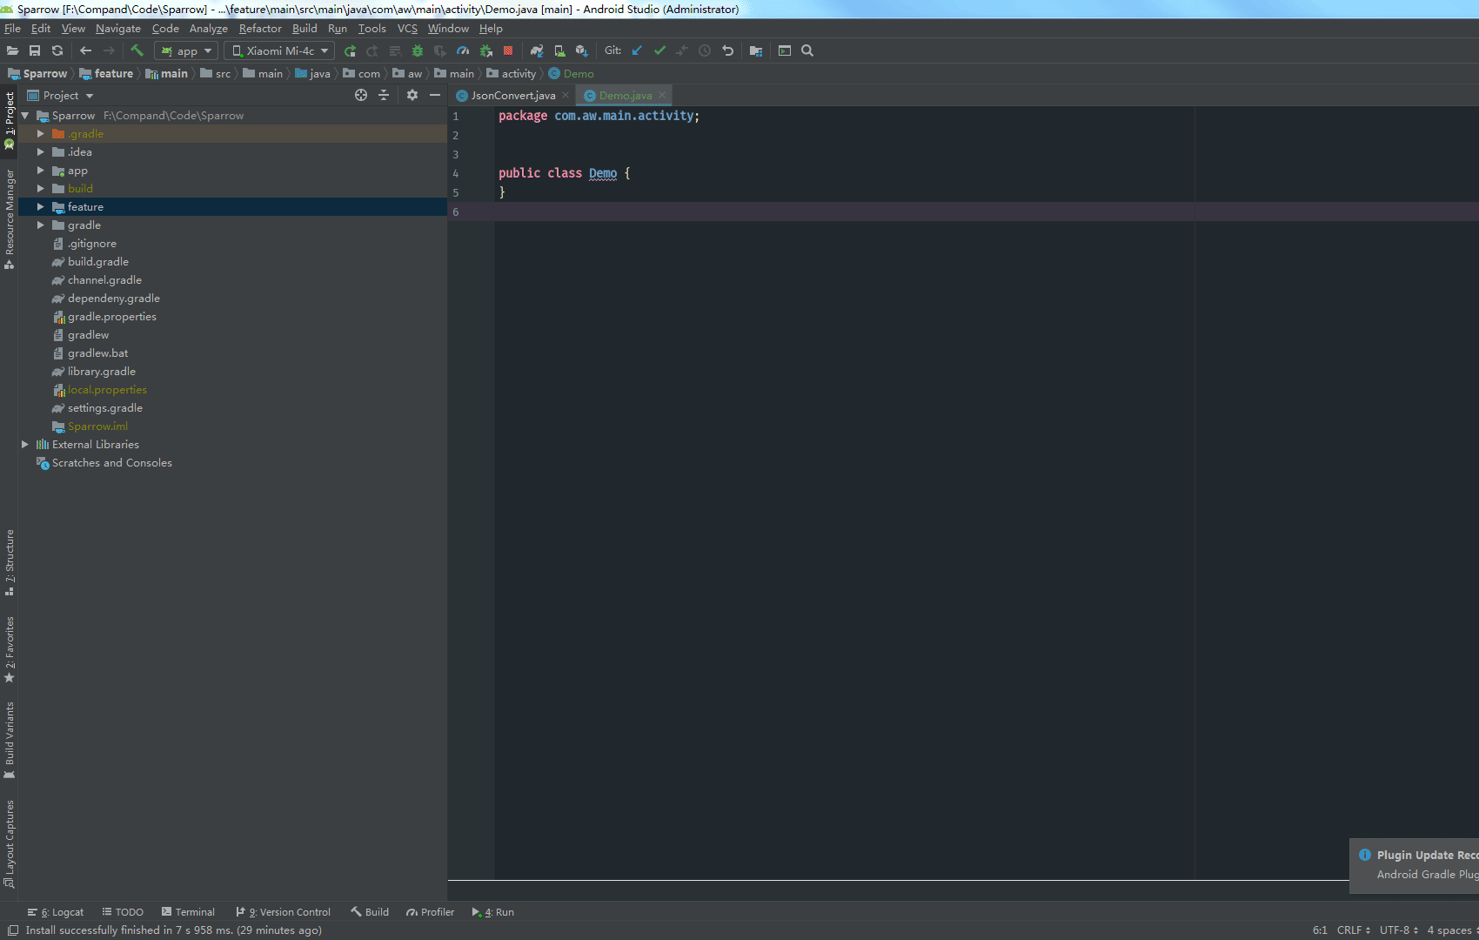Click the Search Everywhere magnifier icon

tap(807, 50)
